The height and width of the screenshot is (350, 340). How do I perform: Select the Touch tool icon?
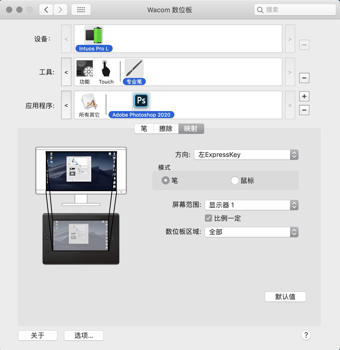point(106,69)
